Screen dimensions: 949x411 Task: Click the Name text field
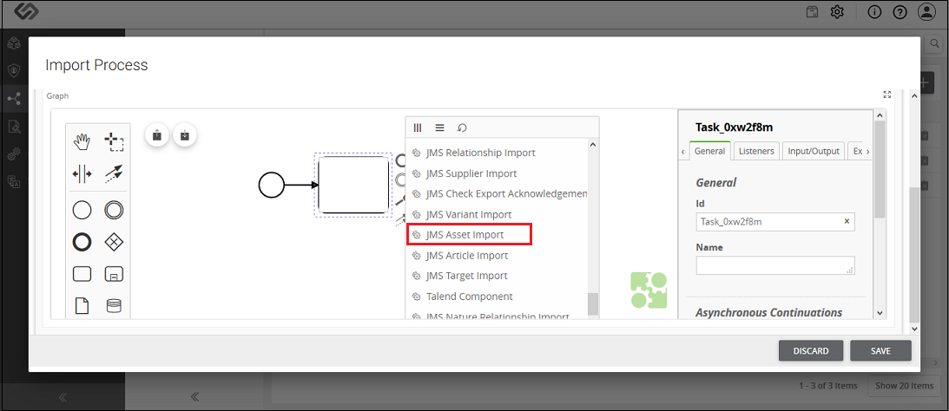(775, 265)
